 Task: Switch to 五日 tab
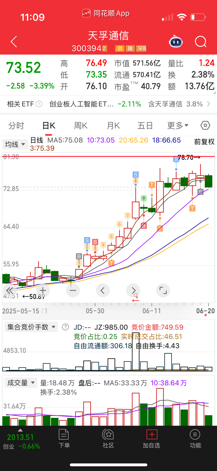[145, 125]
